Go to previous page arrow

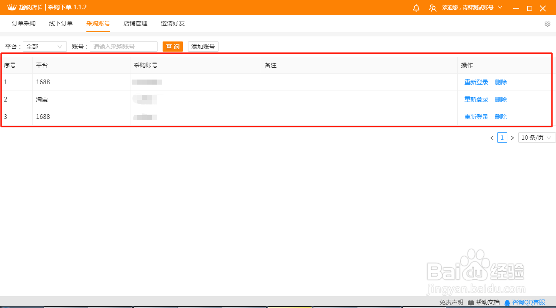(x=492, y=138)
